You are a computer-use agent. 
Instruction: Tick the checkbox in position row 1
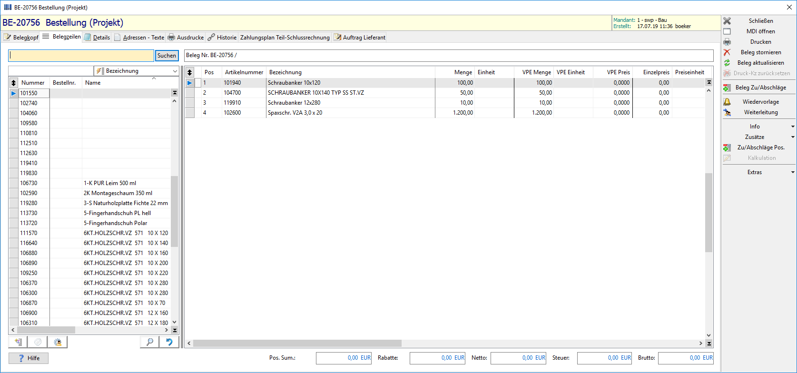coord(198,83)
